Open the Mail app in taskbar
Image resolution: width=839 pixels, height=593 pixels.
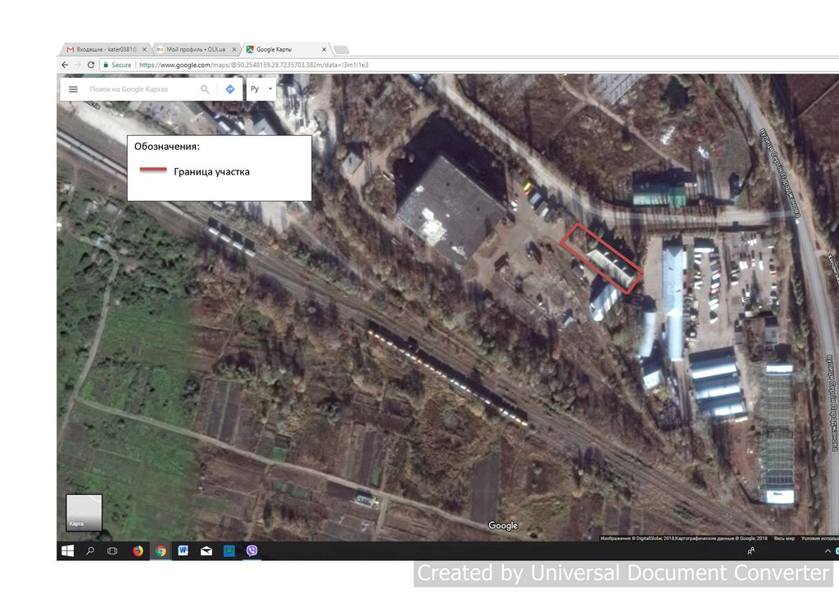tap(206, 550)
